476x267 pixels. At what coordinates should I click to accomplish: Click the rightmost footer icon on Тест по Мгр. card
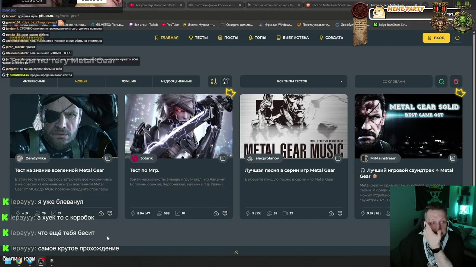pos(225,213)
